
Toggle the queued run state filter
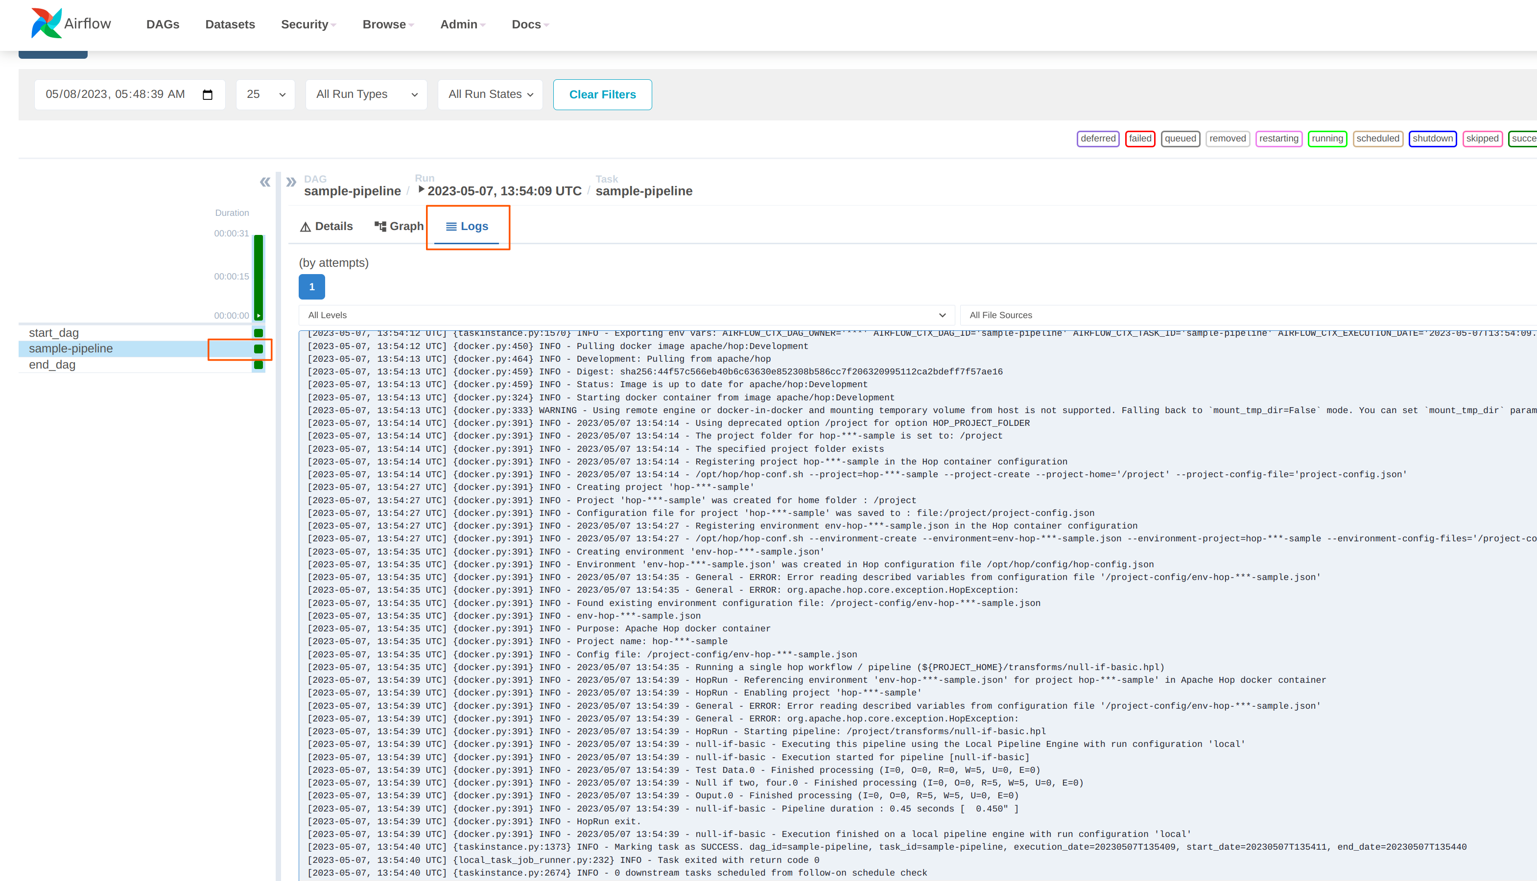click(x=1179, y=137)
